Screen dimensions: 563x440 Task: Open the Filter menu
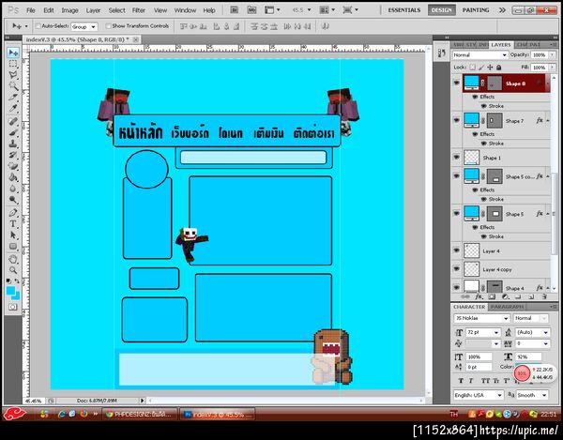coord(139,10)
